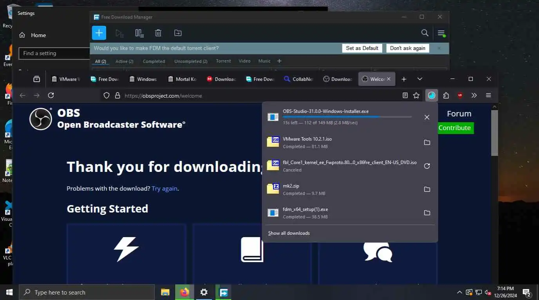Screen dimensions: 539x300
Task: Reload the current page
Action: [51, 95]
